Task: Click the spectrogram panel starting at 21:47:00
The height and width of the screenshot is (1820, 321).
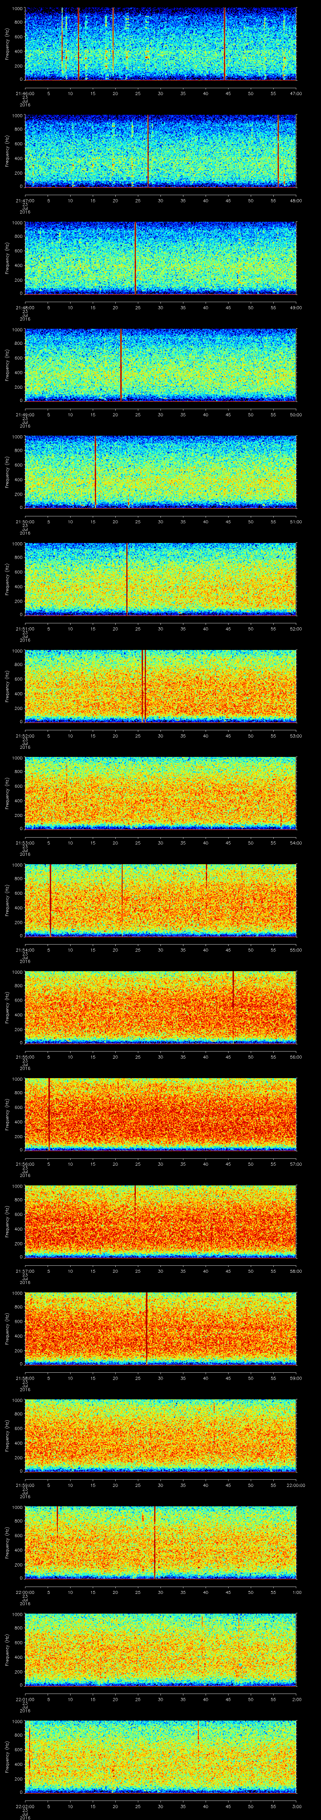Action: [x=161, y=152]
